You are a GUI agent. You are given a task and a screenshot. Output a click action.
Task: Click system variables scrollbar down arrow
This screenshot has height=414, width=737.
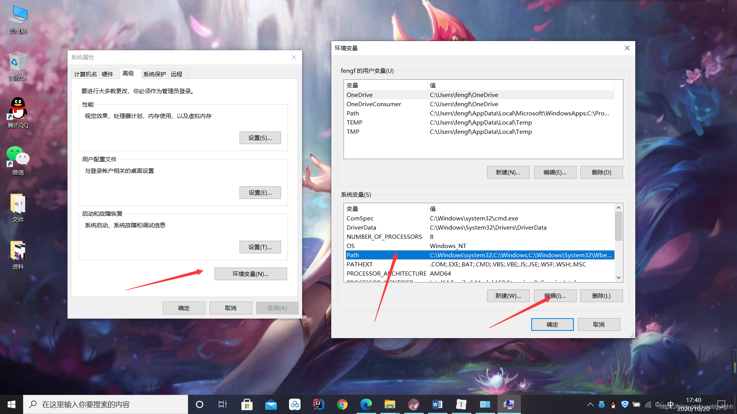pos(618,278)
